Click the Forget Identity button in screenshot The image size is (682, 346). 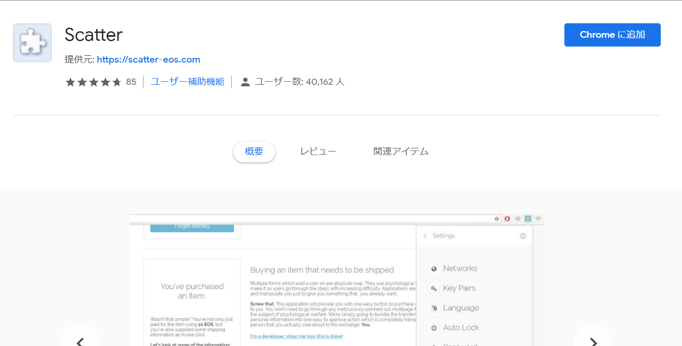click(x=192, y=228)
